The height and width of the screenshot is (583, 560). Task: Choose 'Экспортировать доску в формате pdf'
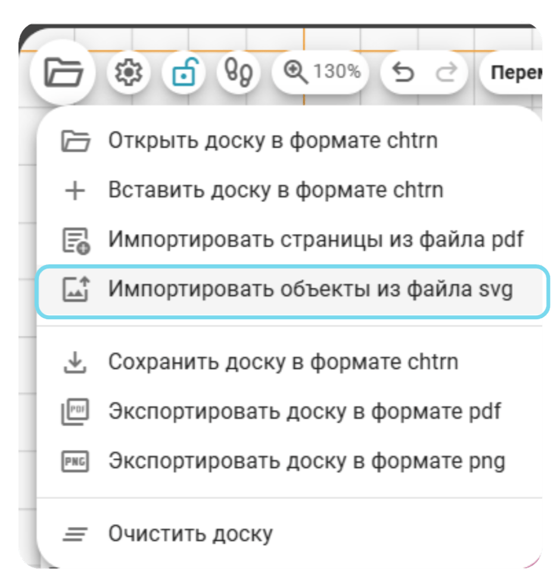click(x=290, y=412)
